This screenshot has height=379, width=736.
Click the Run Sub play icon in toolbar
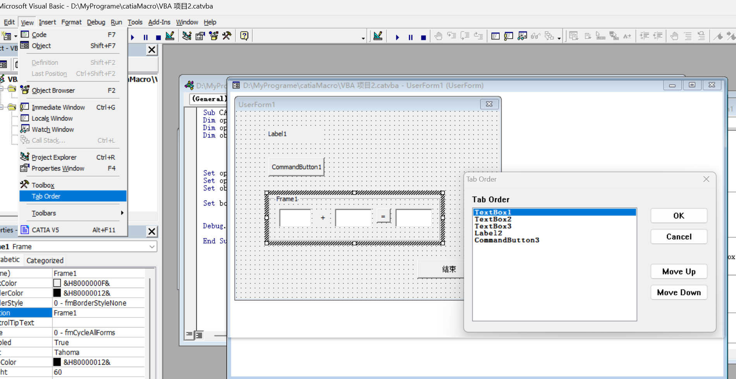click(x=132, y=37)
